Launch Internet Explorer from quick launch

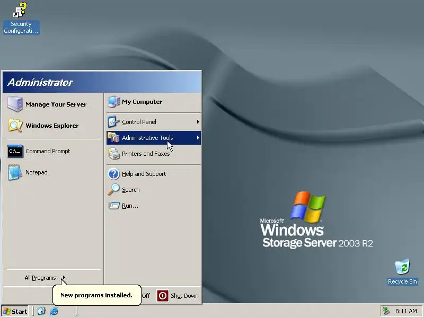[54, 311]
